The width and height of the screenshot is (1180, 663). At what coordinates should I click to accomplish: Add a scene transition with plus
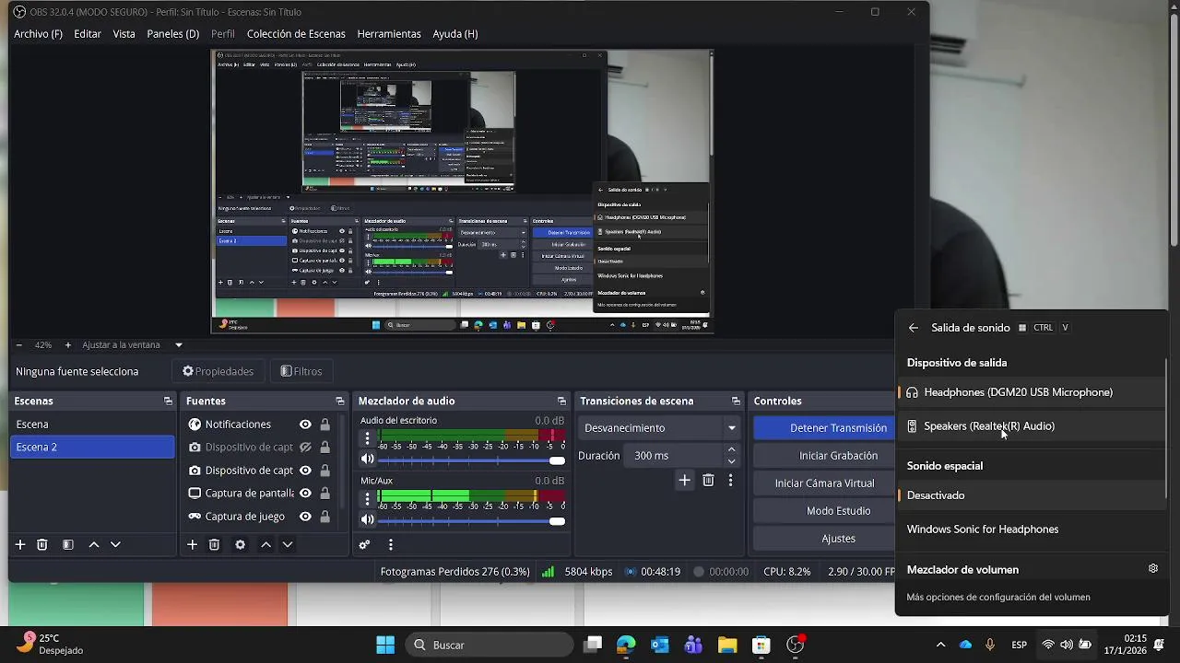[684, 480]
